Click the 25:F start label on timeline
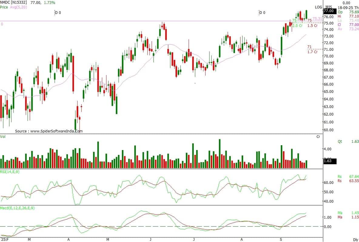Image resolution: width=359 pixels, height=242 pixels. tap(4, 239)
